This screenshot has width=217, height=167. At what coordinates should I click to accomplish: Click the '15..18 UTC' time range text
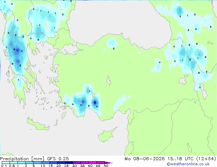tap(180, 159)
